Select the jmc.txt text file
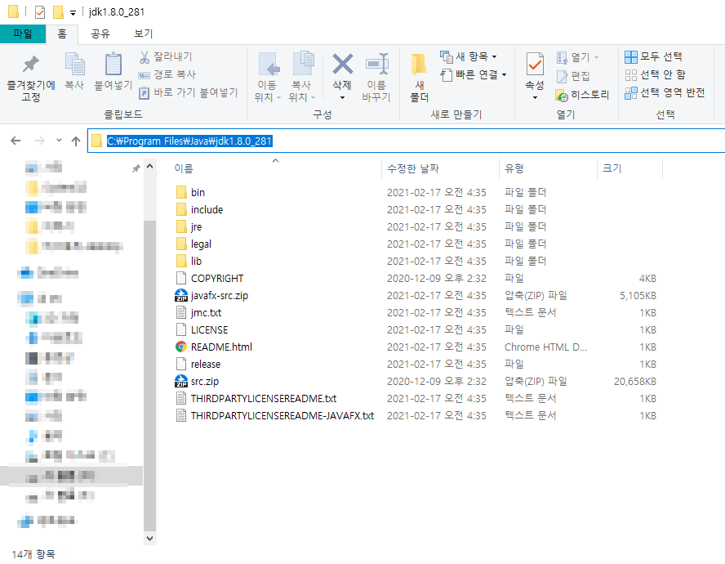Image resolution: width=725 pixels, height=564 pixels. 206,312
